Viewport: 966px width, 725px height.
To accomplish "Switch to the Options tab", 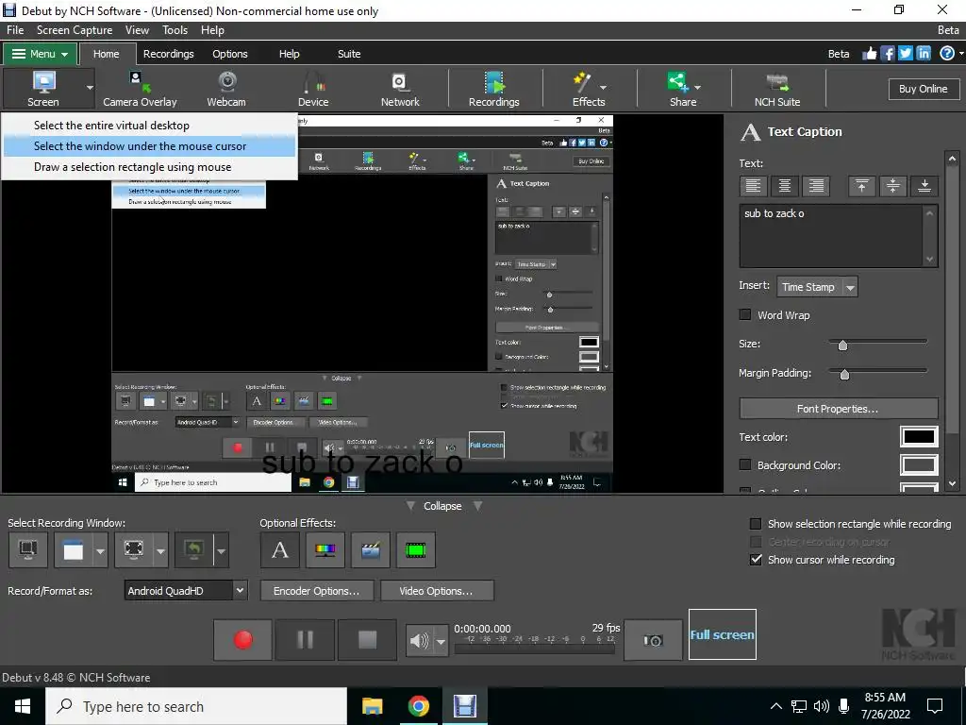I will pos(230,54).
